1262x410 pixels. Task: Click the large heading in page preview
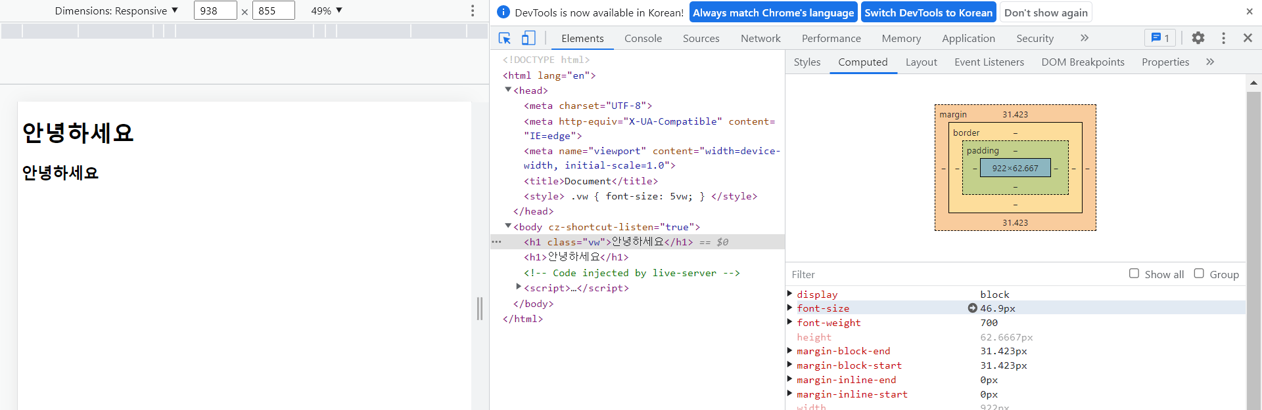click(78, 133)
